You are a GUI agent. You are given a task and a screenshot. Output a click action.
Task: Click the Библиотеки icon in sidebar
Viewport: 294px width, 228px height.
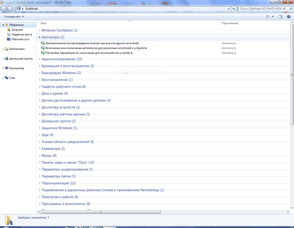tap(6, 49)
